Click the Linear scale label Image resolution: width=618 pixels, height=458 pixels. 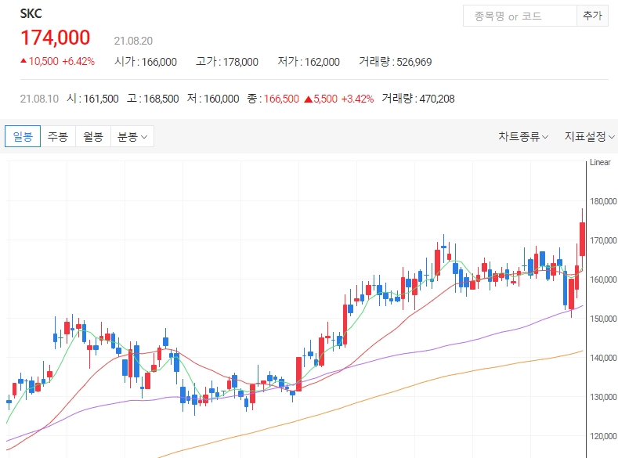[x=600, y=162]
